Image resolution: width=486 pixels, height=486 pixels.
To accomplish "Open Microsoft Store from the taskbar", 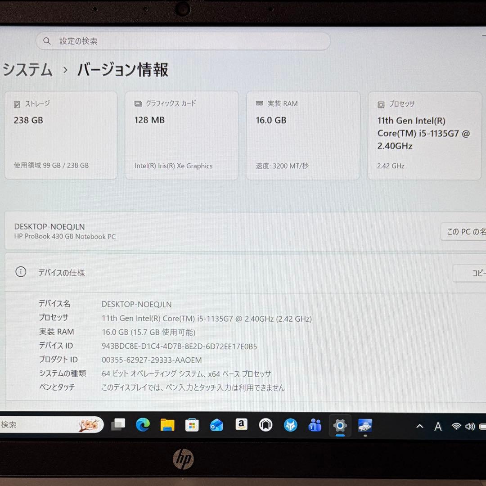I will (x=192, y=425).
